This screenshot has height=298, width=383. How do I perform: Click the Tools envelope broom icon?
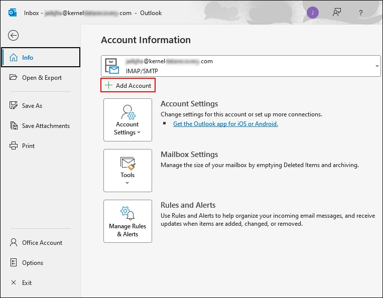[x=127, y=163]
